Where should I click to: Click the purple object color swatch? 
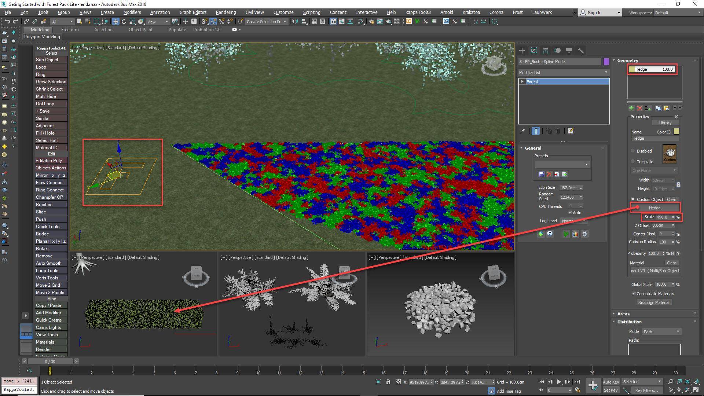pyautogui.click(x=606, y=62)
